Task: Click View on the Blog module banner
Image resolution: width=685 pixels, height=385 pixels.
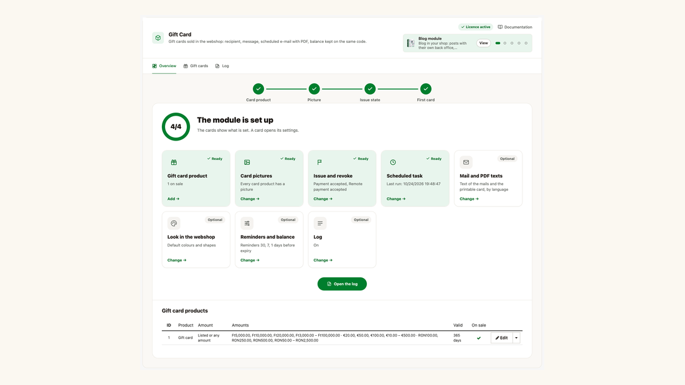Action: pyautogui.click(x=483, y=43)
